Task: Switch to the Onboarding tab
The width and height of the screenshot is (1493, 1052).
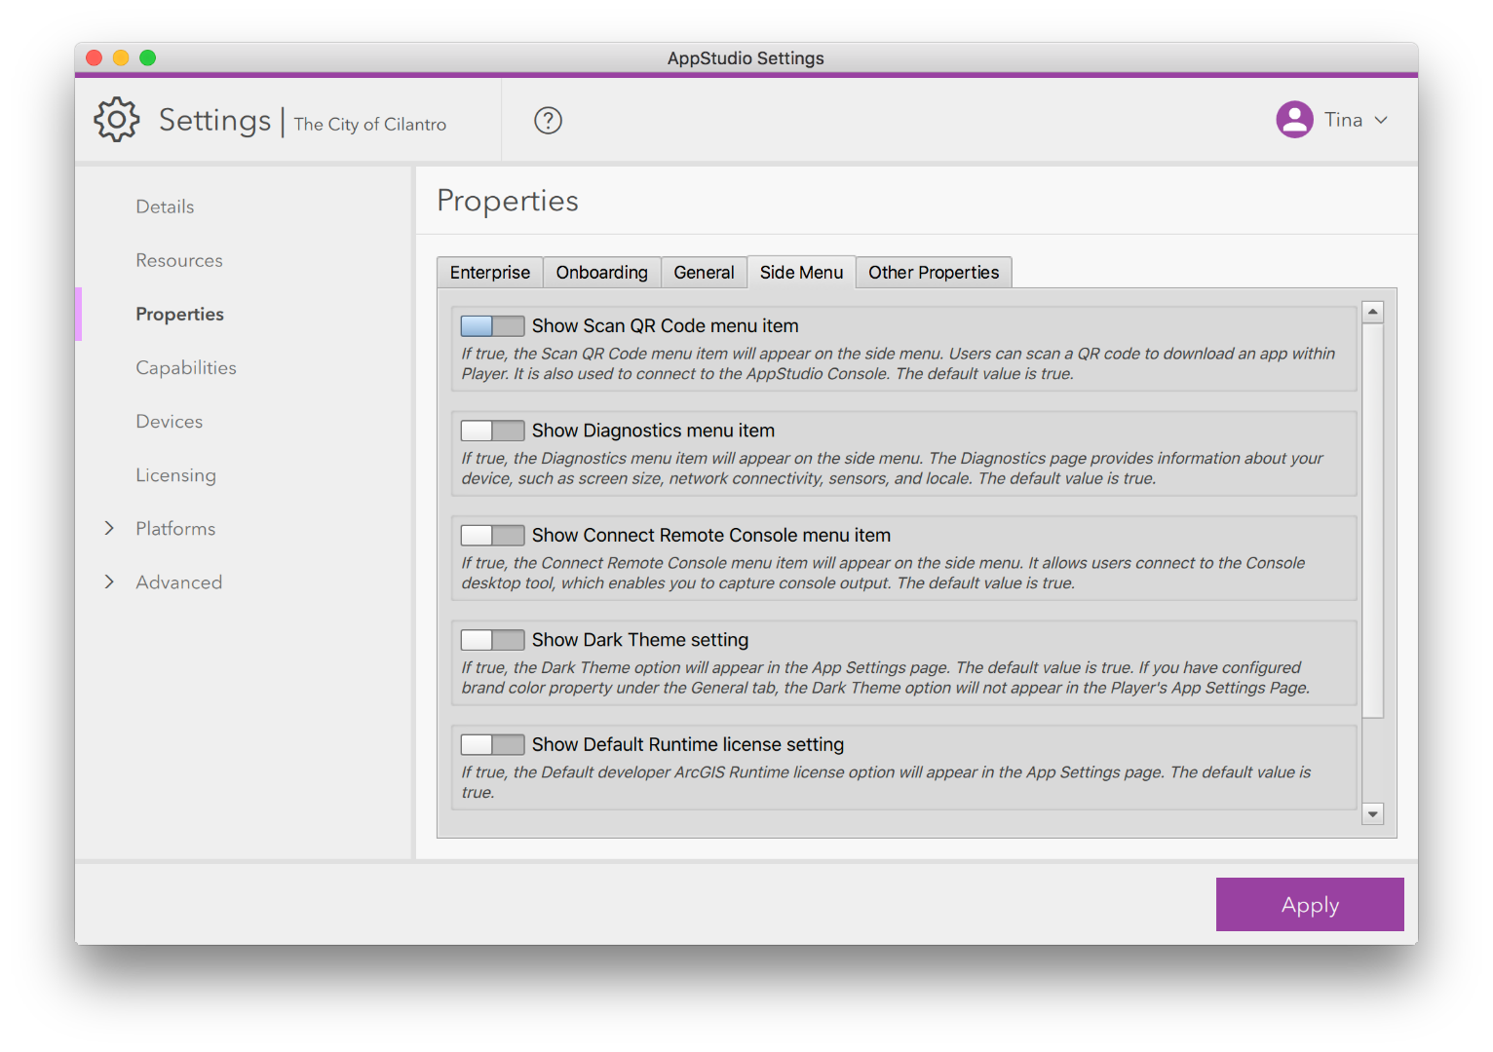Action: 602,273
